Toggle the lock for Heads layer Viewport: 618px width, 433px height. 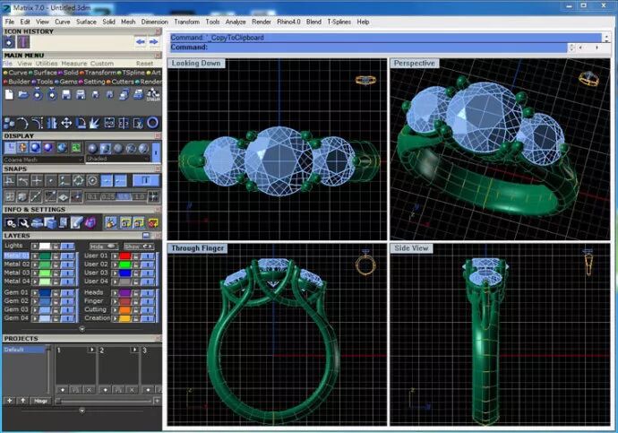pos(136,292)
